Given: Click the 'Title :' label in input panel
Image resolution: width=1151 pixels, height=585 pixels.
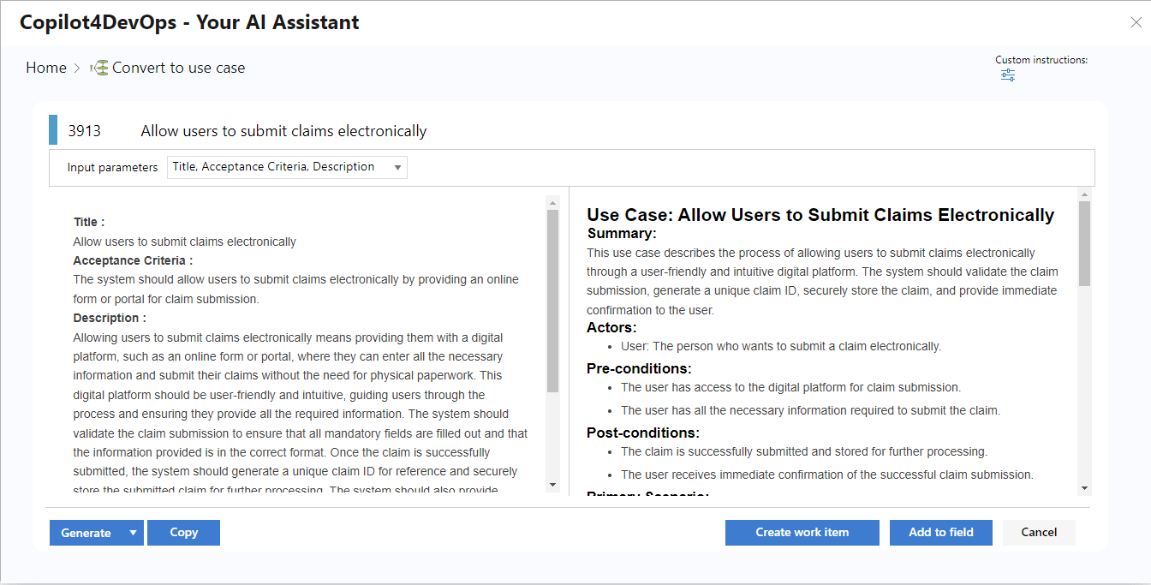Looking at the screenshot, I should click(89, 222).
